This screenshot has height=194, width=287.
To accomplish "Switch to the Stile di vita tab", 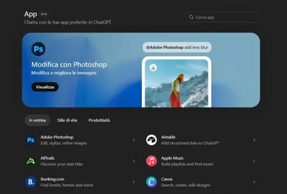I will (67, 120).
